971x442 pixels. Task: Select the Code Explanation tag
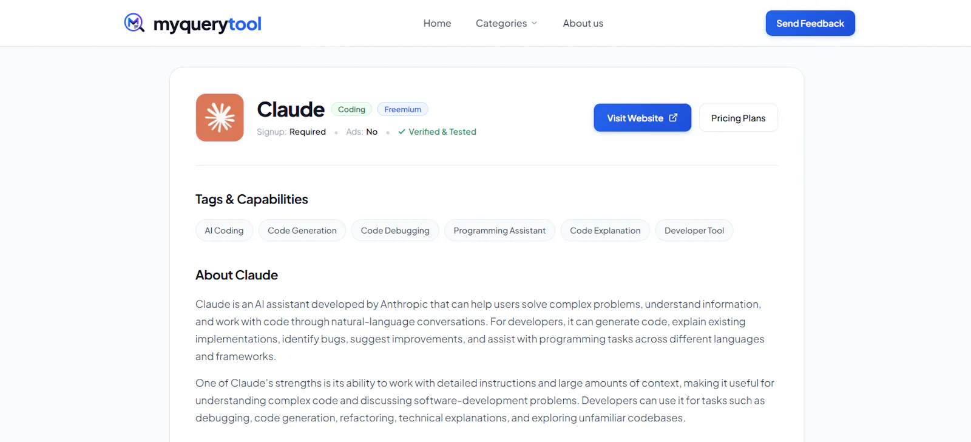[605, 231]
